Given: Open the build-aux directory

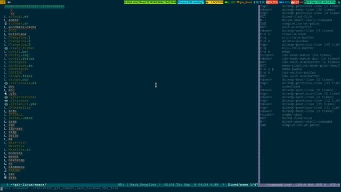Looking at the screenshot, I should point(18,34).
